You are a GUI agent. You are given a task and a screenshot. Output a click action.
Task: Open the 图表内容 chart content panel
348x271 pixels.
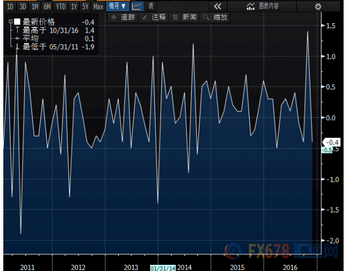pyautogui.click(x=265, y=7)
